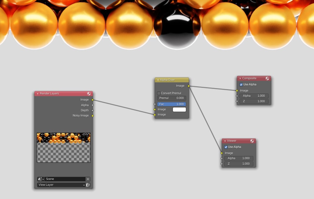Click the Viewer Z value field
This screenshot has height=199, width=314.
tap(239, 164)
